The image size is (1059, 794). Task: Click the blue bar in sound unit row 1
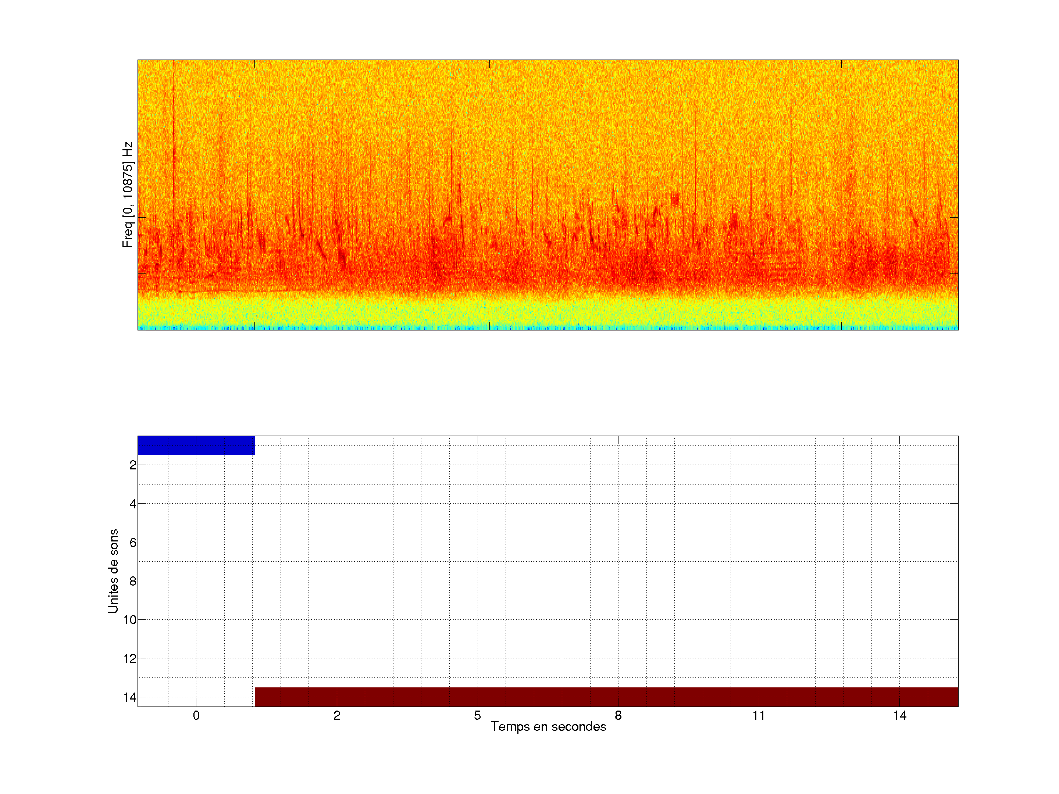coord(196,445)
